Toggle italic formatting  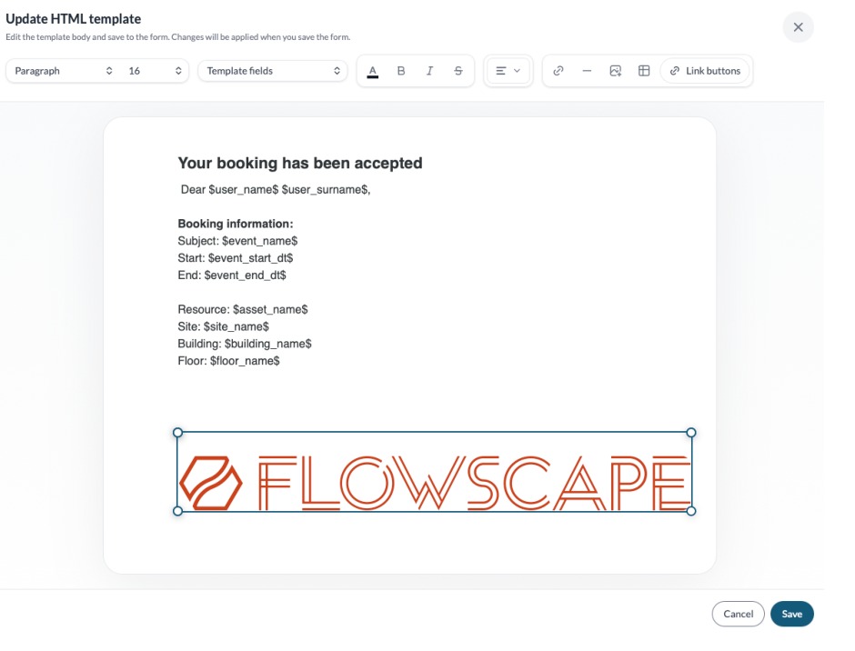[x=429, y=71]
